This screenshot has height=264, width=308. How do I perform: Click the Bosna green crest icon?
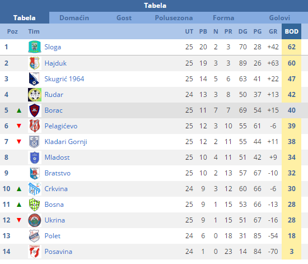click(35, 205)
